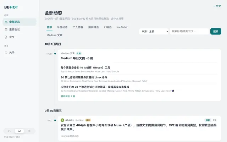227x142 pixels.
Task: Select system theme via monitor icon
Action: [x=19, y=131]
